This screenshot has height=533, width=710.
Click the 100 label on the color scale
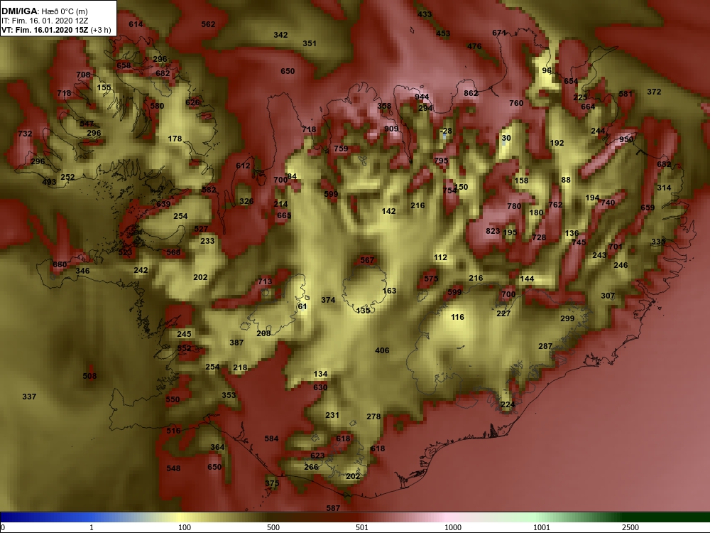coord(185,527)
